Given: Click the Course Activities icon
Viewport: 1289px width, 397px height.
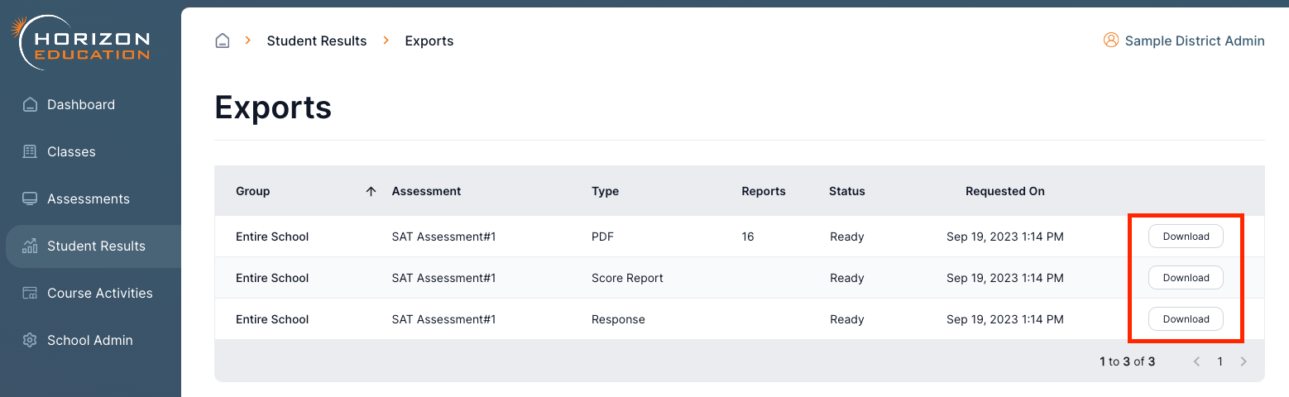Looking at the screenshot, I should click(30, 293).
